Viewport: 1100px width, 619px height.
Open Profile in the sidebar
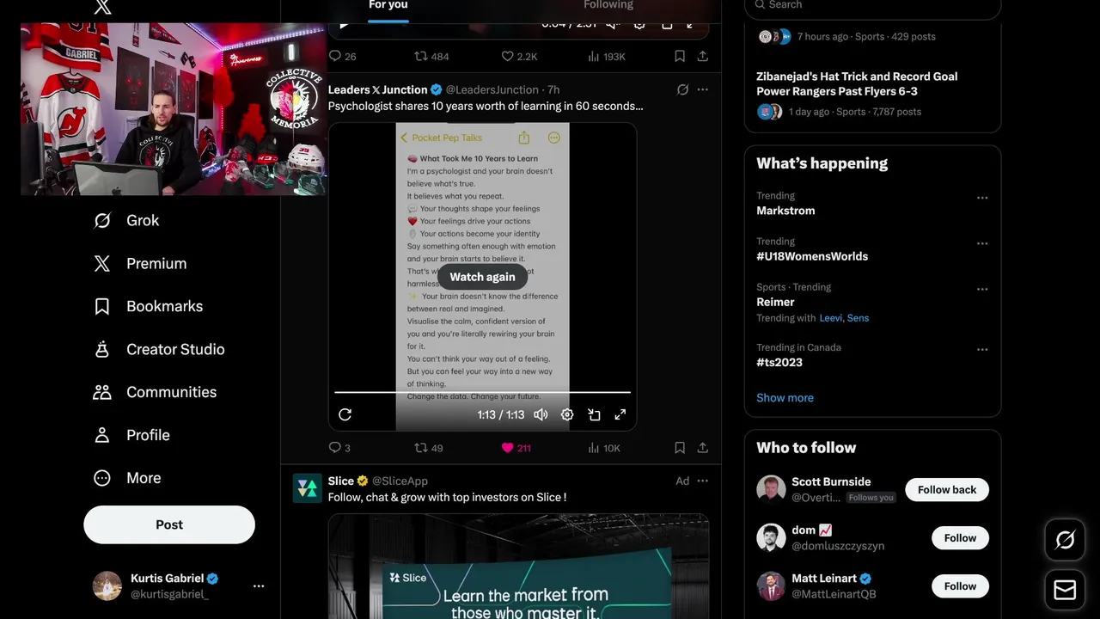click(x=131, y=435)
